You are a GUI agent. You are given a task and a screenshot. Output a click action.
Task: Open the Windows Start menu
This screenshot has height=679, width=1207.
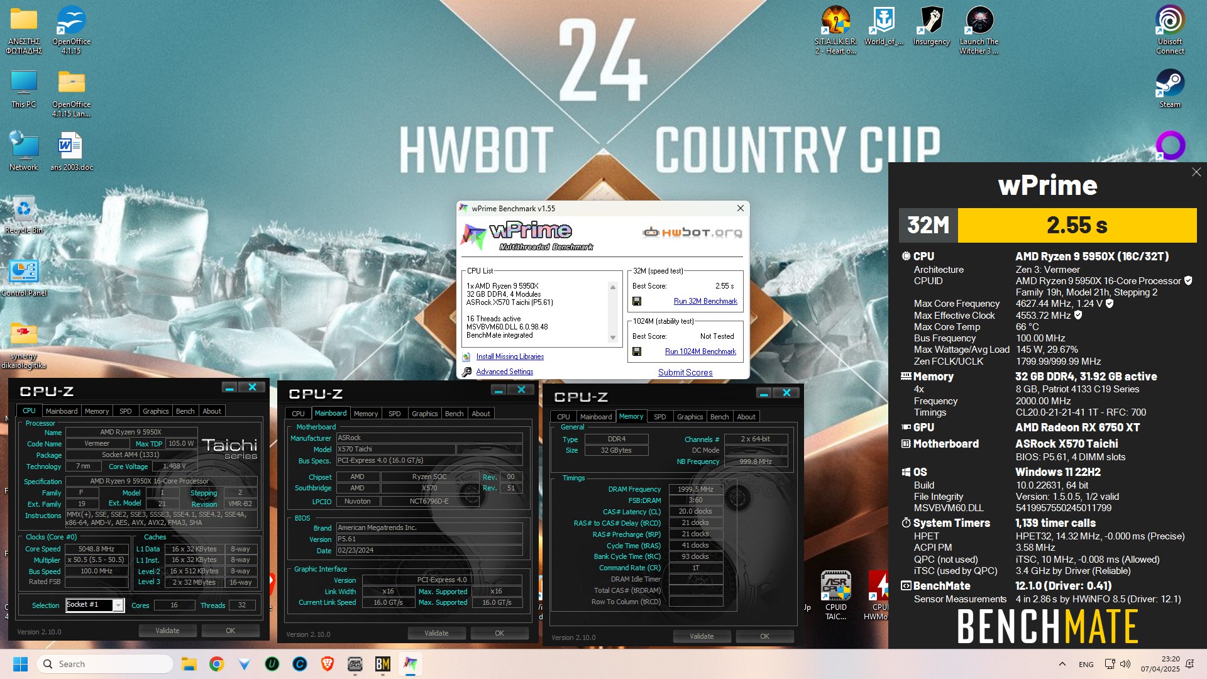click(21, 664)
